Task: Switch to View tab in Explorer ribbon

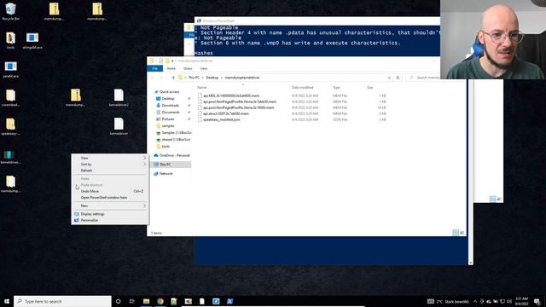Action: tap(204, 68)
